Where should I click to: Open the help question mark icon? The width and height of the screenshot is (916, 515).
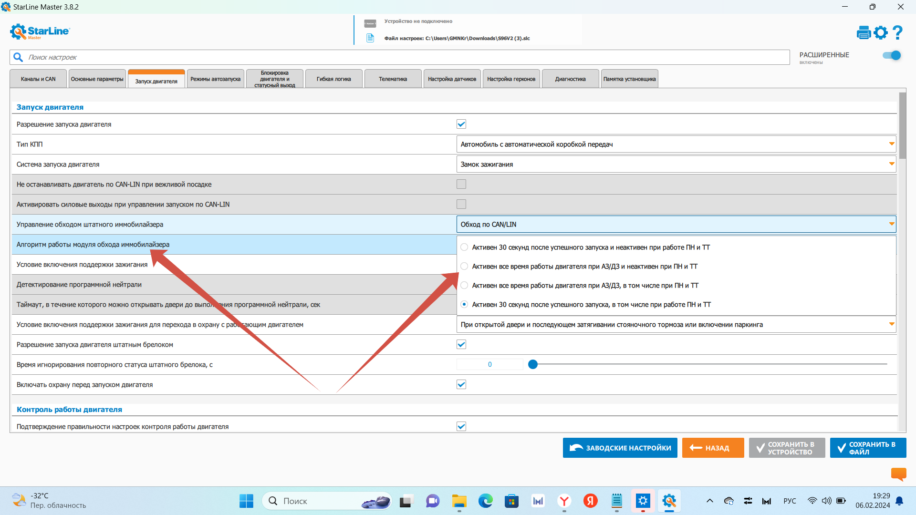pyautogui.click(x=897, y=32)
